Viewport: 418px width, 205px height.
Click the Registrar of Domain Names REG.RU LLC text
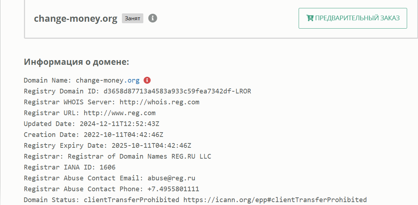(139, 156)
